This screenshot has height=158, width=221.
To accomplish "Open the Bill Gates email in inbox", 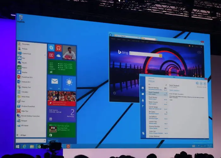I will 158,112.
